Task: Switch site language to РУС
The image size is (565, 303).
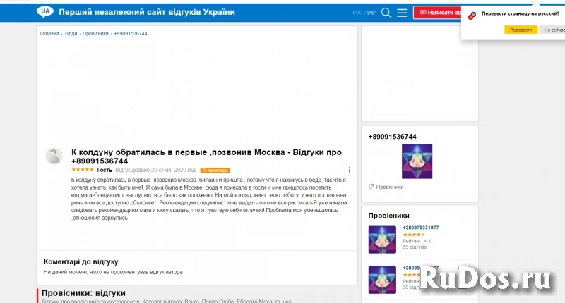Action: [358, 13]
